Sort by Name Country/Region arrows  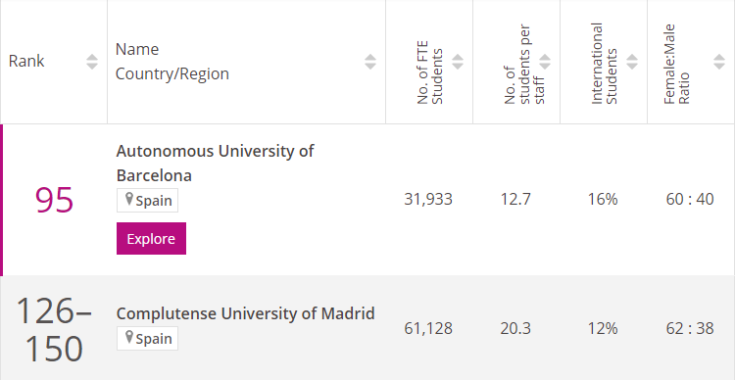[370, 62]
